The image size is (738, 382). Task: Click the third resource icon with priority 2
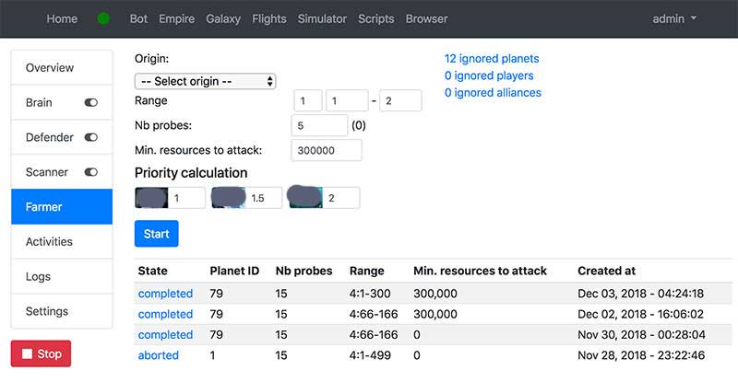click(304, 197)
